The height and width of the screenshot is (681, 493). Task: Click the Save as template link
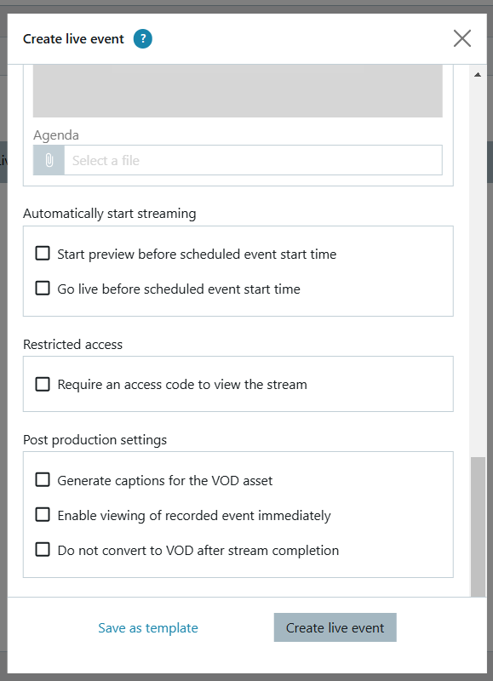tap(147, 627)
